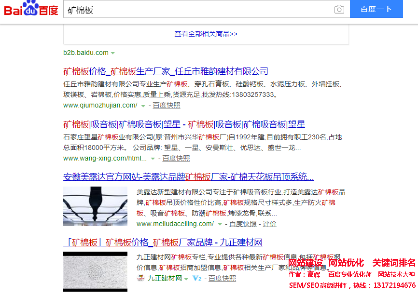Screen dimensions: 418x296
Task: Expand dropdown arrow beside b2b.baidu.com
Action: [113, 53]
